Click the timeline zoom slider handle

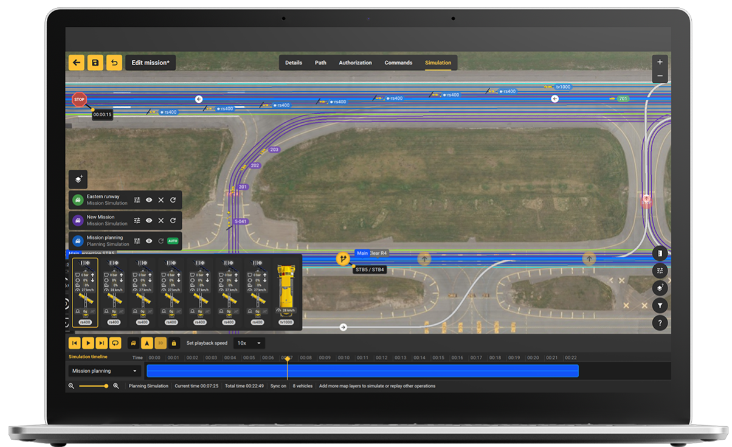[x=106, y=386]
